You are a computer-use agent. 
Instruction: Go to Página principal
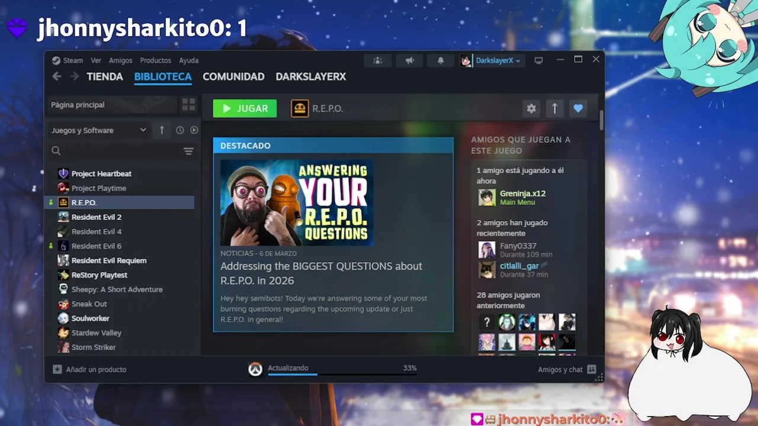pos(111,105)
